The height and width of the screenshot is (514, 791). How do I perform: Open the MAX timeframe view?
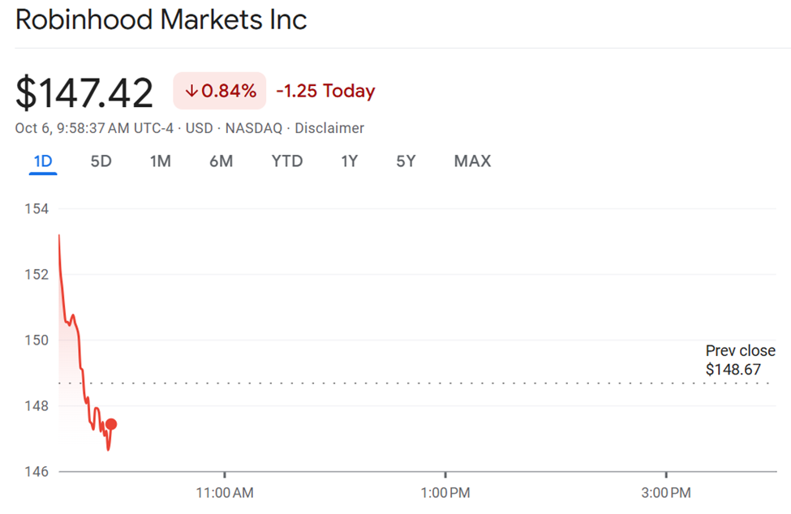click(x=472, y=161)
